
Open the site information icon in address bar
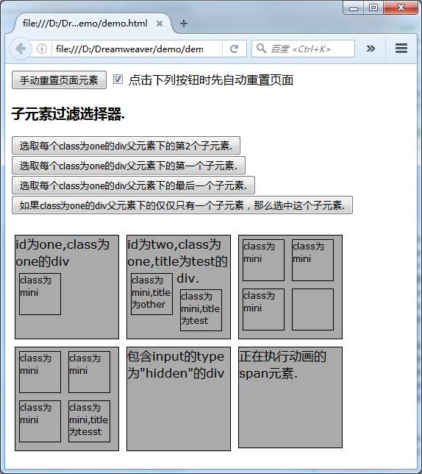tap(42, 49)
